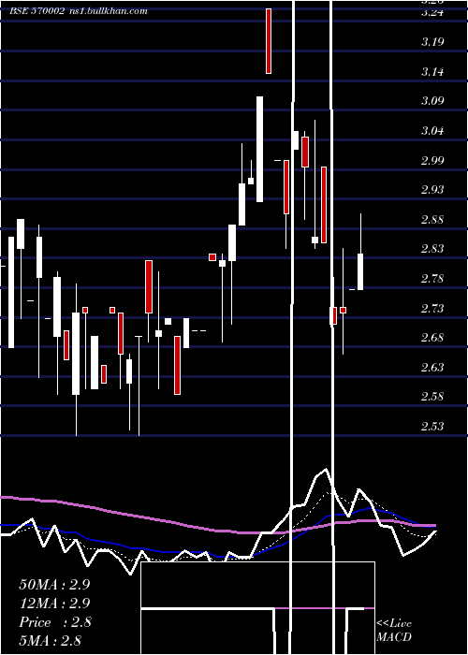Click the 3.14 price level label
Viewport: 468px width, 655px height.
432,72
